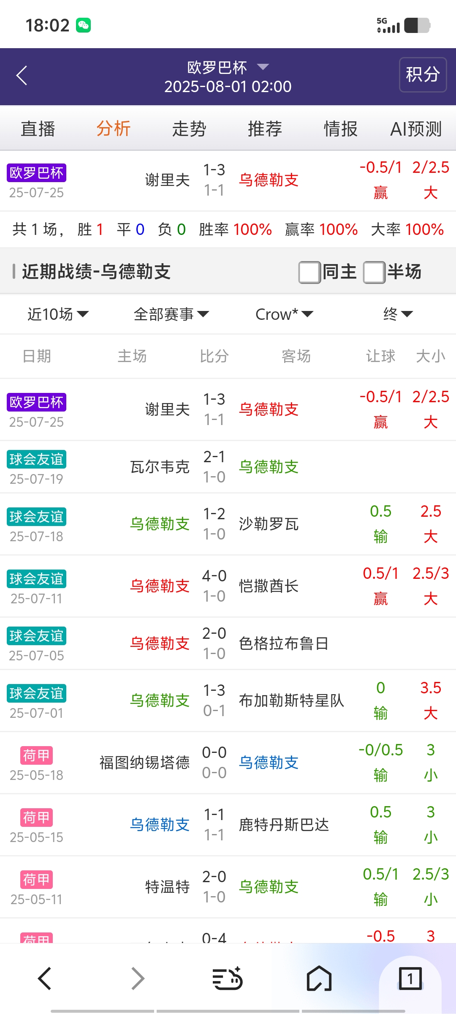Switch to the 走势 tab

189,129
